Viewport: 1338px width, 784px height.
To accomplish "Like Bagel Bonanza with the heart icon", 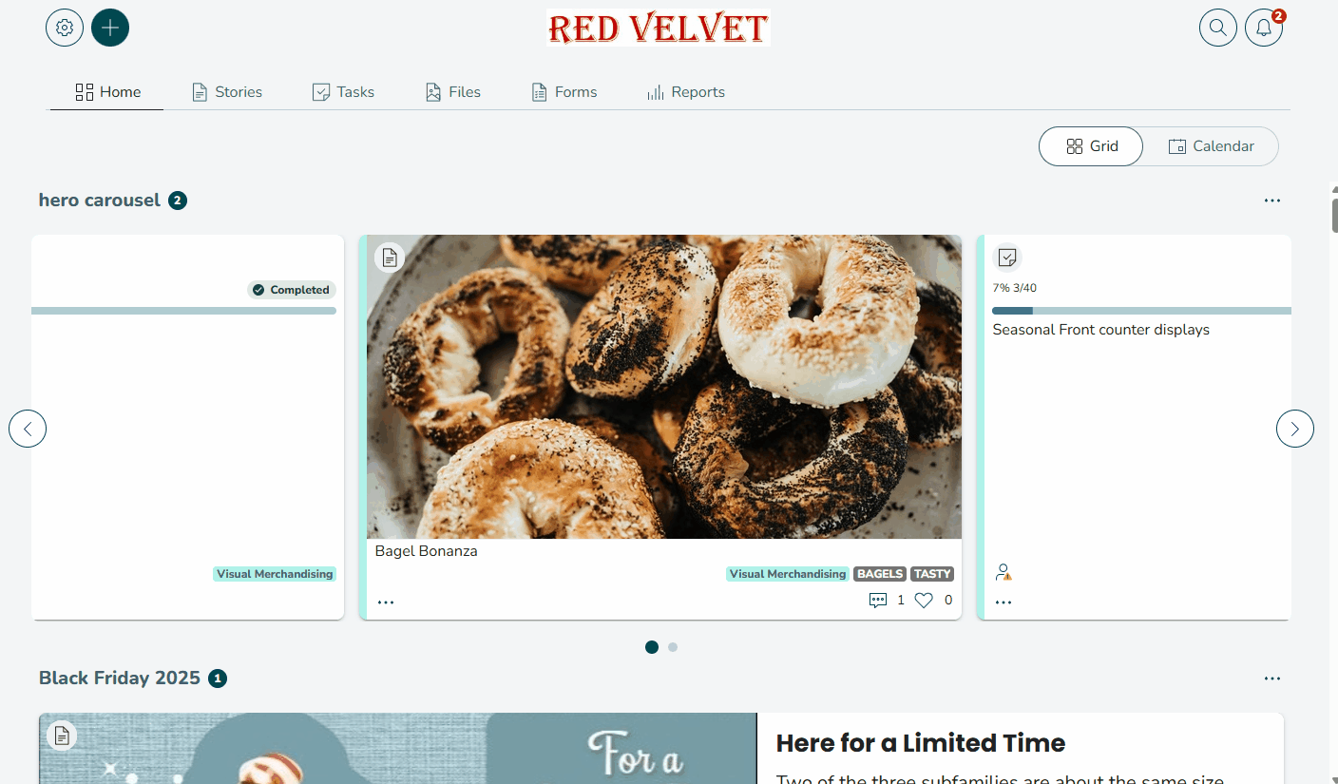I will point(924,601).
